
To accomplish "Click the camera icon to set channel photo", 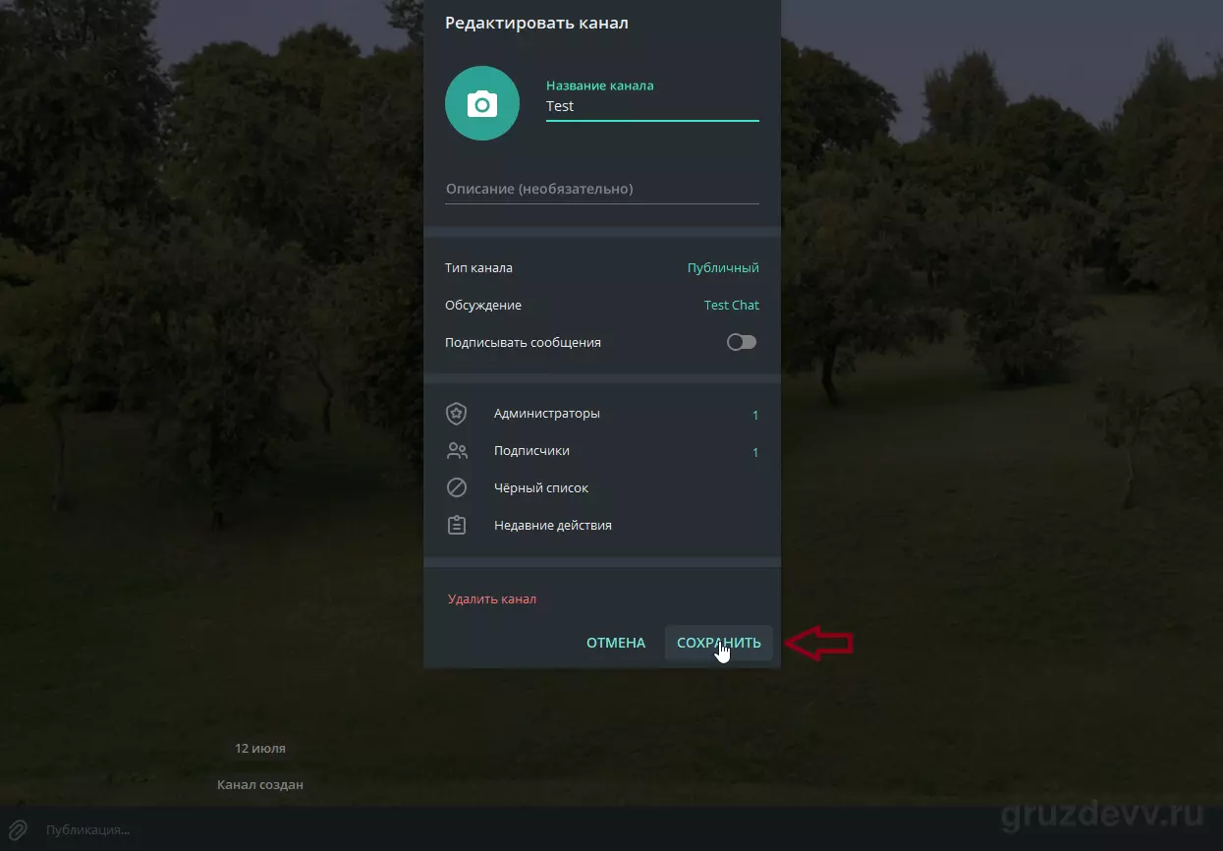I will [482, 103].
